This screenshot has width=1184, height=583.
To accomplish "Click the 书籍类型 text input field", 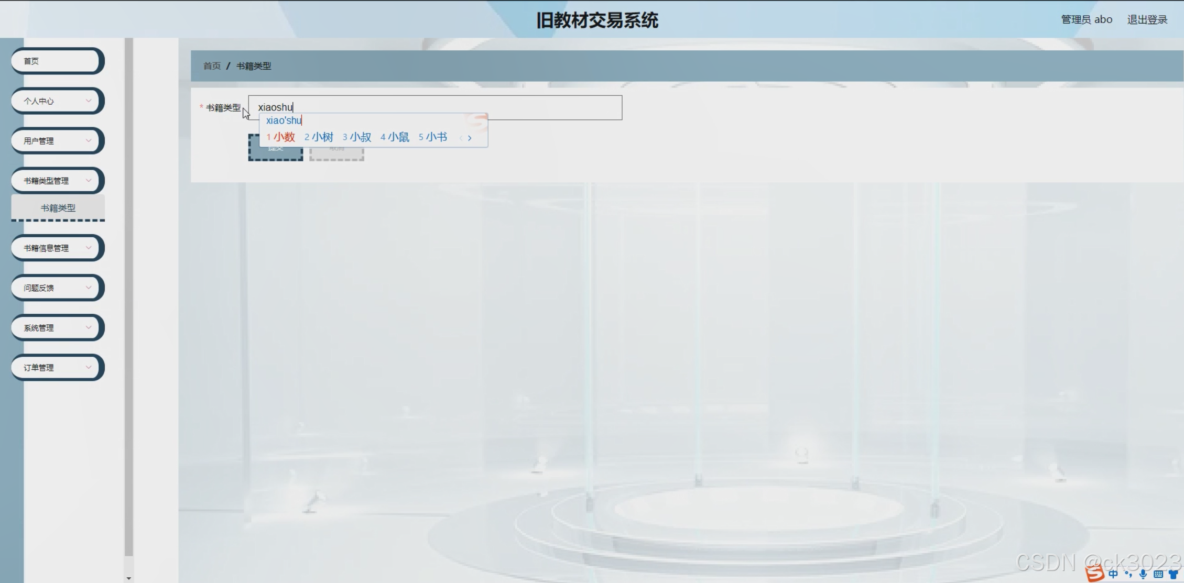I will pyautogui.click(x=524, y=107).
